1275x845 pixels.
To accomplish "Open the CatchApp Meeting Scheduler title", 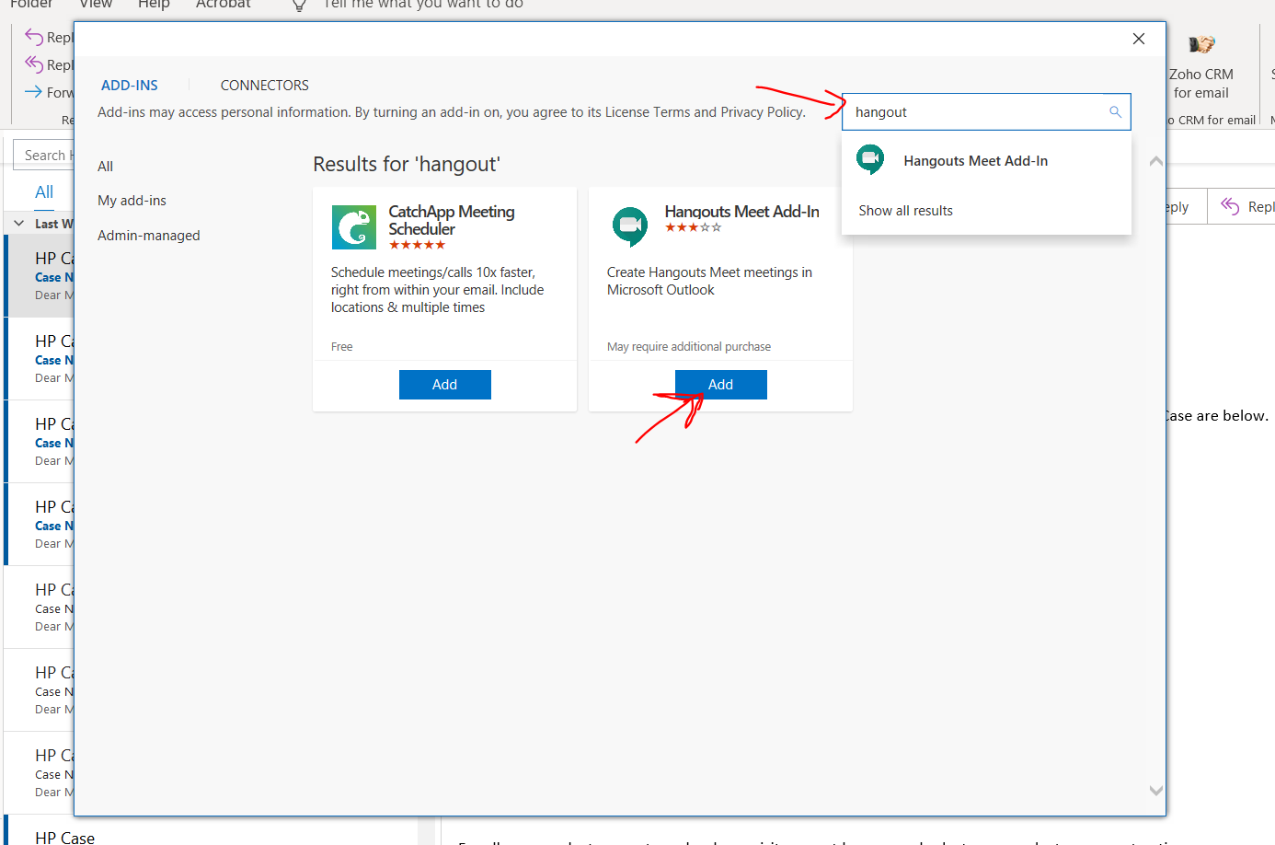I will (452, 220).
